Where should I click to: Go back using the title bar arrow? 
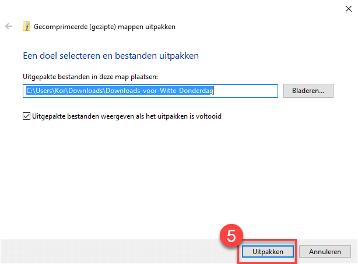point(9,26)
